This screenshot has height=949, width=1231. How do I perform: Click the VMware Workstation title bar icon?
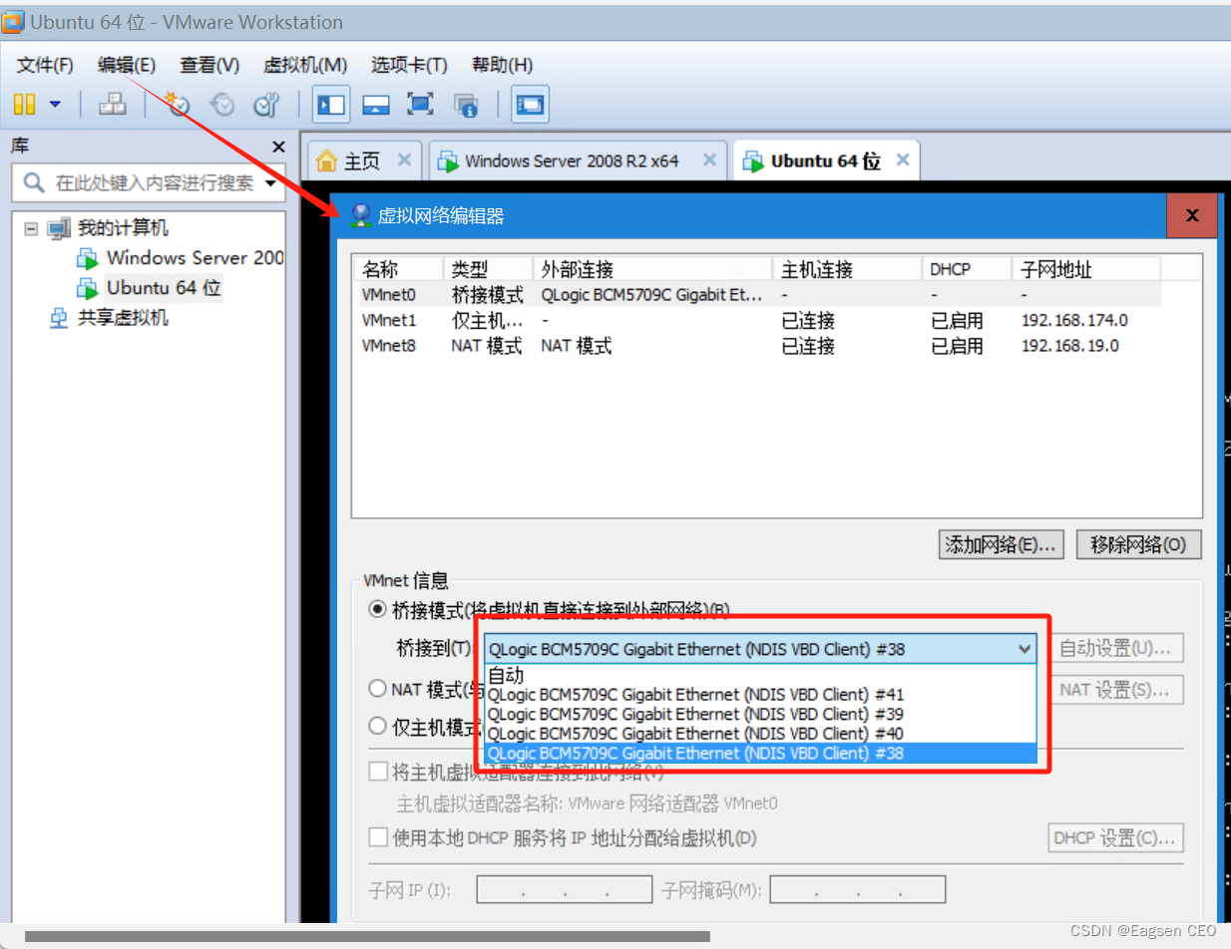[14, 22]
